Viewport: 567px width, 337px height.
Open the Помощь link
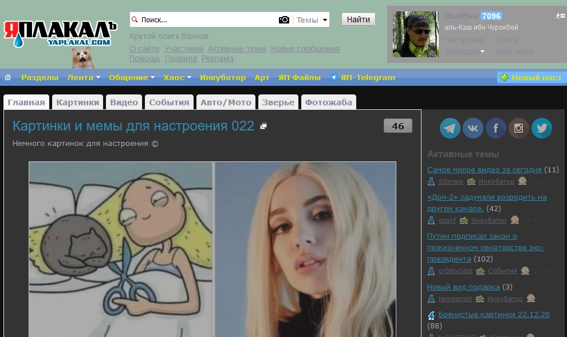[x=145, y=58]
